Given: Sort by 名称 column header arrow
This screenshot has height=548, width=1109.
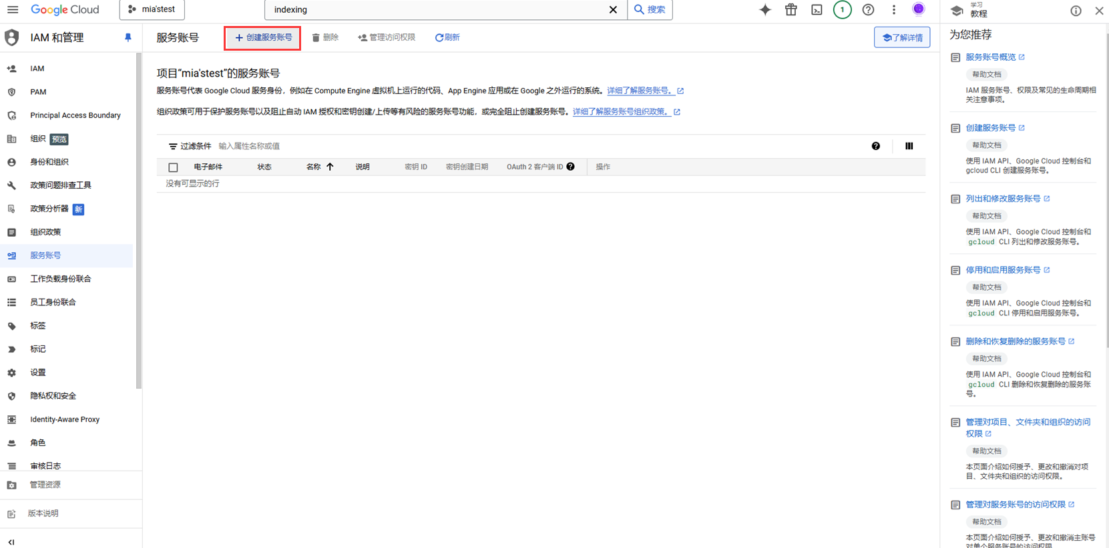Looking at the screenshot, I should coord(330,167).
